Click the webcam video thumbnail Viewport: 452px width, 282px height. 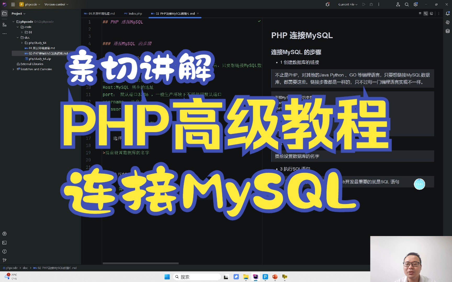click(411, 259)
